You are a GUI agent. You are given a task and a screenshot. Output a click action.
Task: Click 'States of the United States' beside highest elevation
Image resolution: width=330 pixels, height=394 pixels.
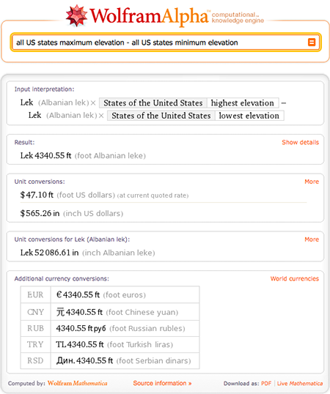(153, 103)
